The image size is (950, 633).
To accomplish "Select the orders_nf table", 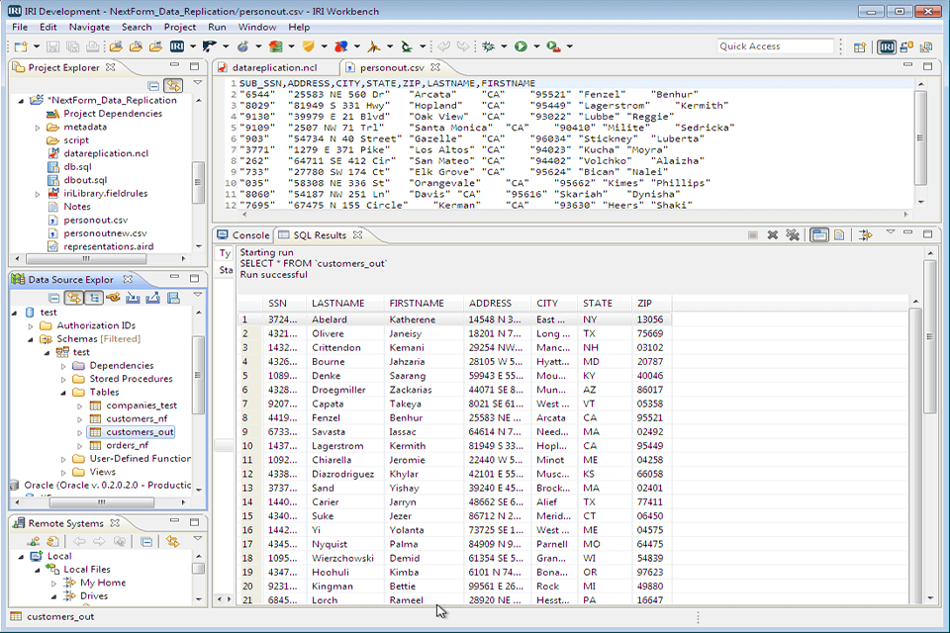I will (x=128, y=446).
